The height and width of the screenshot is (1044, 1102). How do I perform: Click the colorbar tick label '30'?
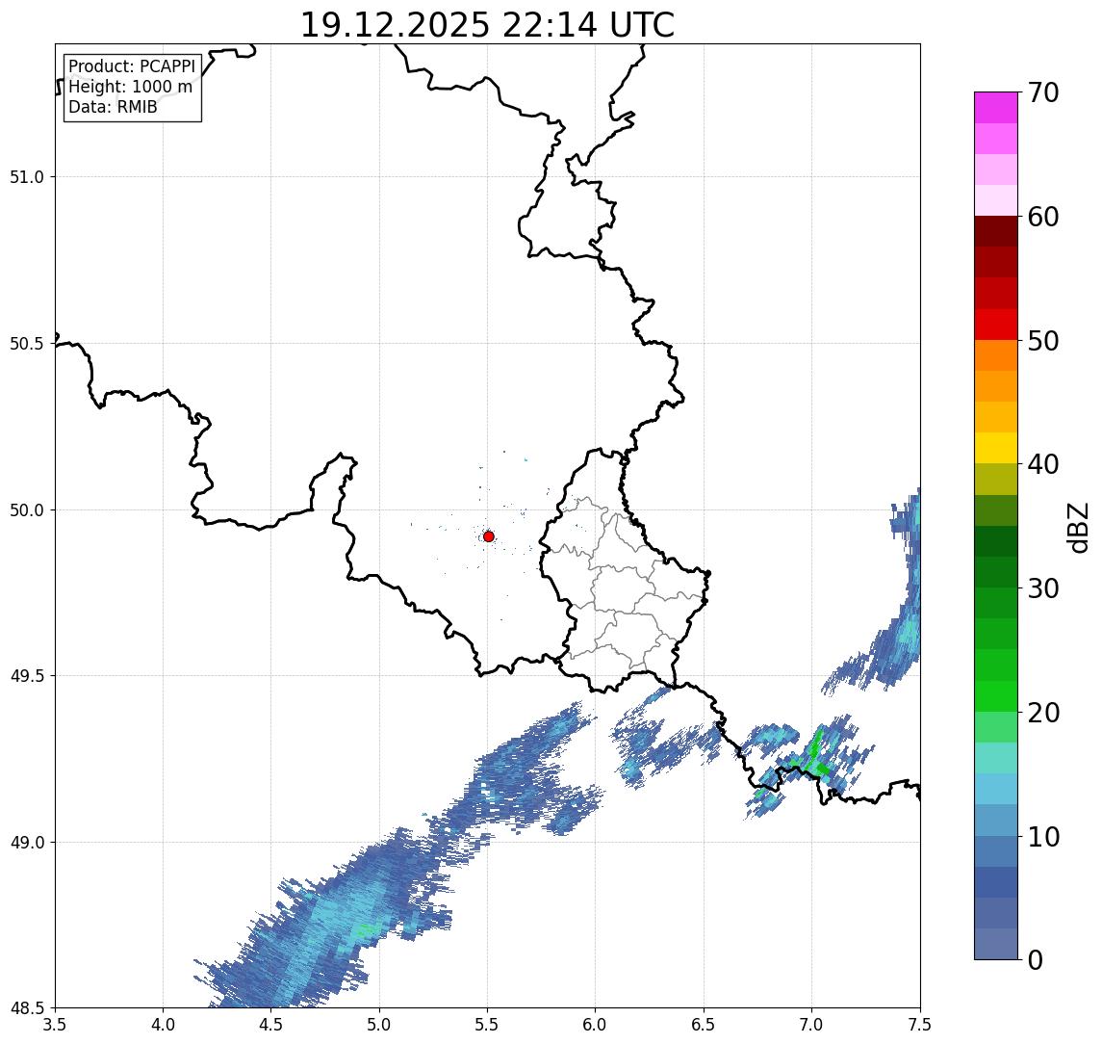click(x=1043, y=588)
